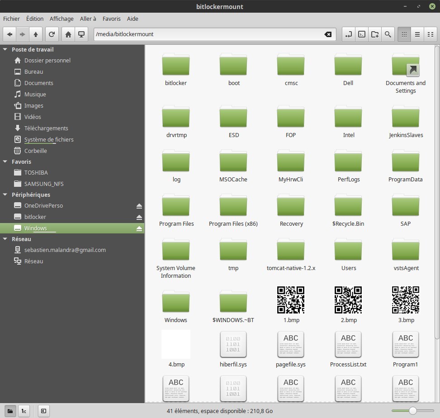Go up to the parent folder

pyautogui.click(x=36, y=34)
